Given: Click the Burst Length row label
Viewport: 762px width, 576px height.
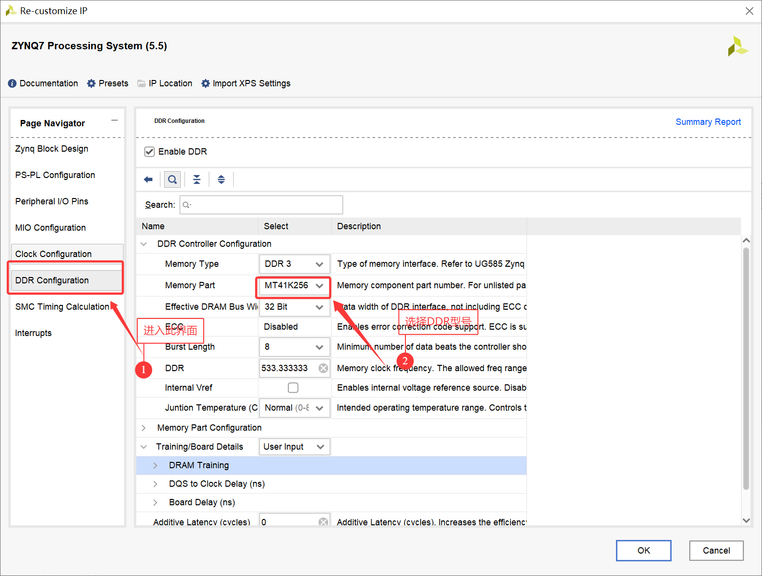Looking at the screenshot, I should click(x=190, y=347).
